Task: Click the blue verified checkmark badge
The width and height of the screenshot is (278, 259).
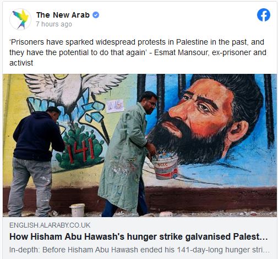Action: pos(96,15)
